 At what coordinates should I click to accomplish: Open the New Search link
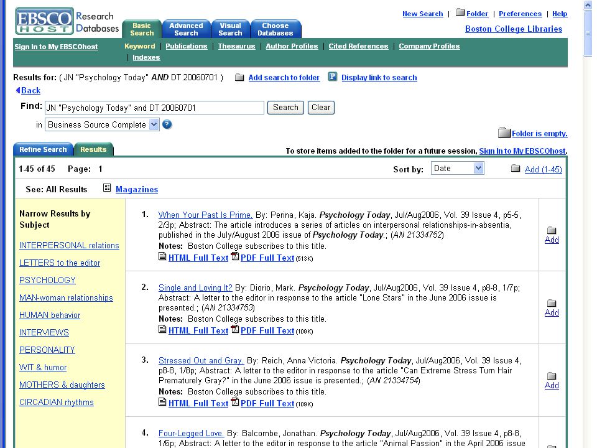(423, 14)
